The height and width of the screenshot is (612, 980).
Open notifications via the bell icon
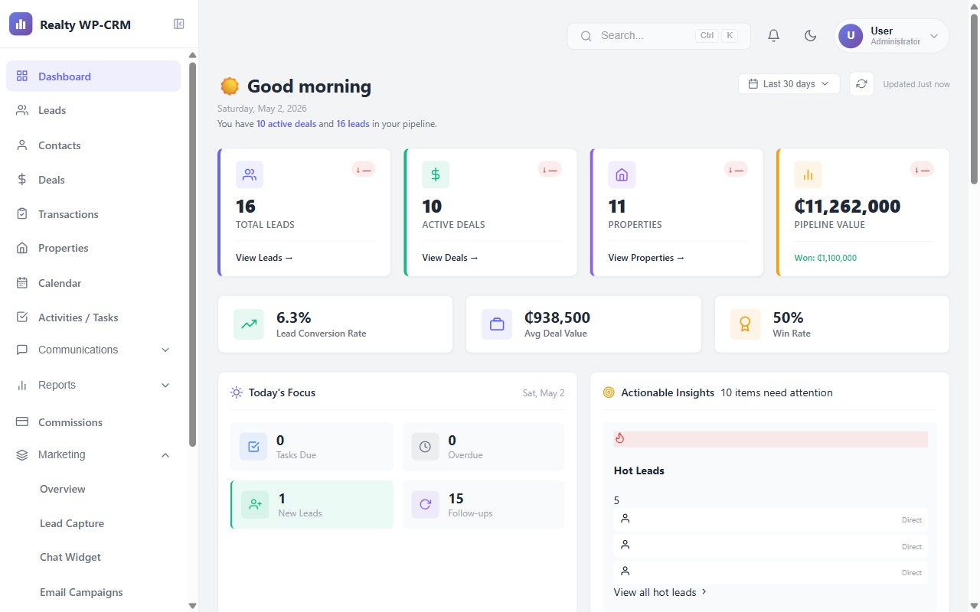tap(774, 36)
